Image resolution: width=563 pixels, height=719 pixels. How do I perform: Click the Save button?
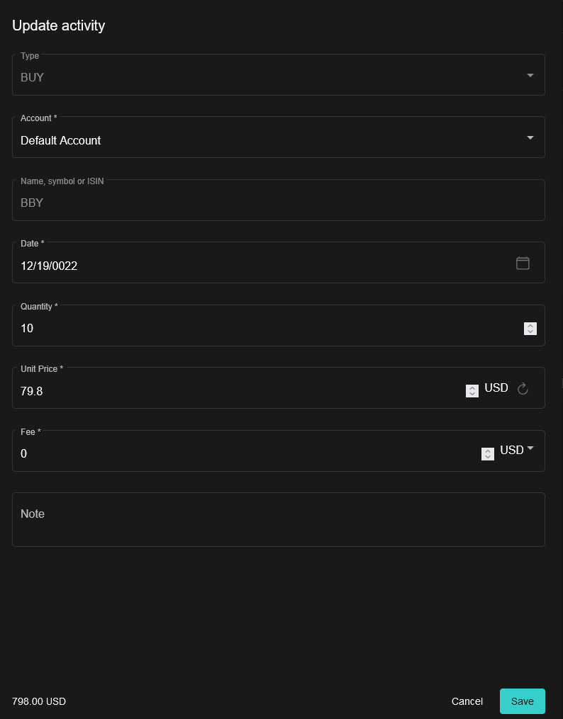tap(522, 701)
